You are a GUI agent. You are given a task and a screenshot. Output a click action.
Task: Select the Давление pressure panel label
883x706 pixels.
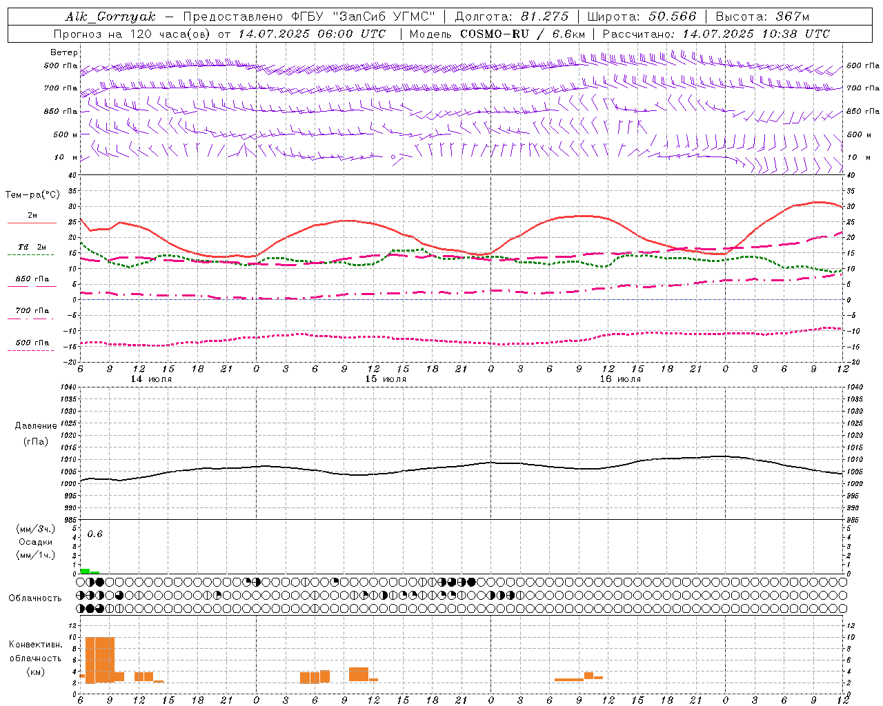pos(36,425)
